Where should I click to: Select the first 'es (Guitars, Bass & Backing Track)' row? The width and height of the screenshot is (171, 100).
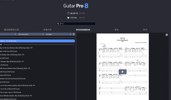coord(11,55)
